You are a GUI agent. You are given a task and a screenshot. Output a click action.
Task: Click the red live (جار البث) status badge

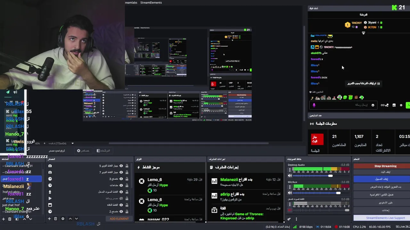(317, 139)
